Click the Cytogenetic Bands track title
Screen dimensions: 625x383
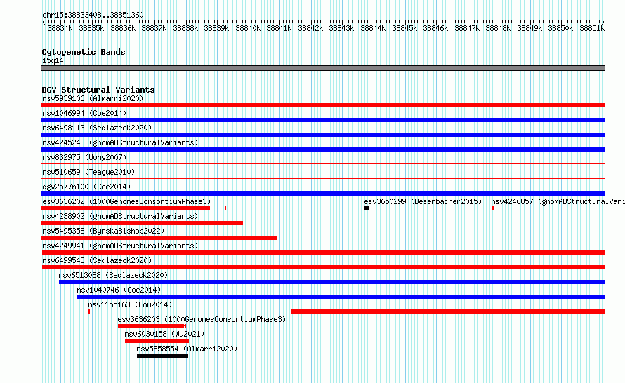tap(84, 52)
